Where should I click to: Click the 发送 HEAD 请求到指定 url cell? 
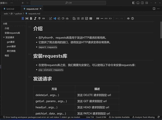tap(97, 107)
